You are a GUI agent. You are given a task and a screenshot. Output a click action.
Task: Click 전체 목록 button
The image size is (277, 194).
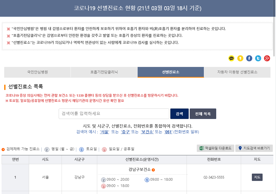point(203,114)
